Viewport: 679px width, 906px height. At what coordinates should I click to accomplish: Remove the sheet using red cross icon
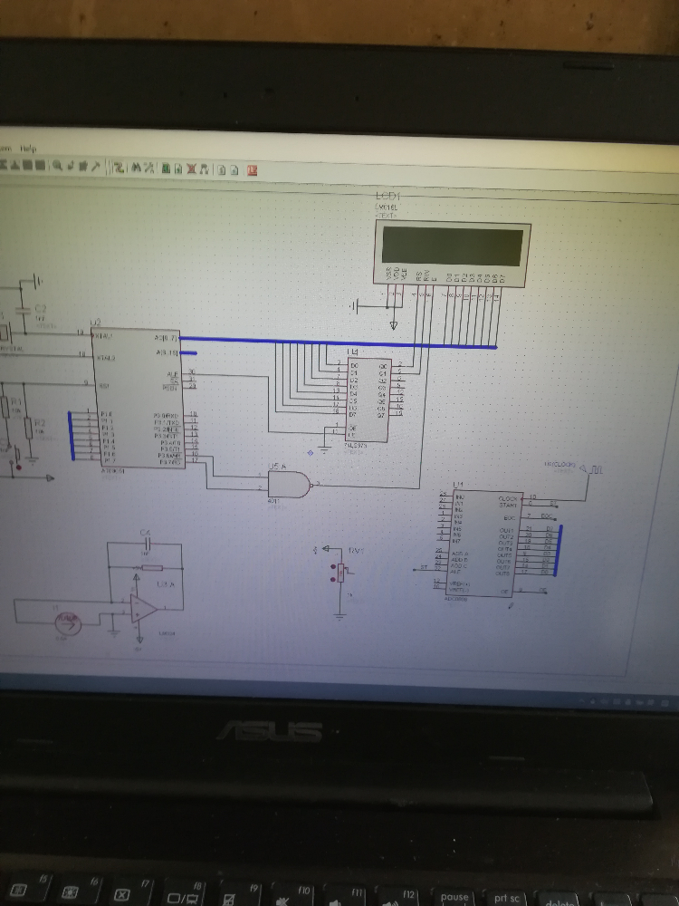[192, 169]
